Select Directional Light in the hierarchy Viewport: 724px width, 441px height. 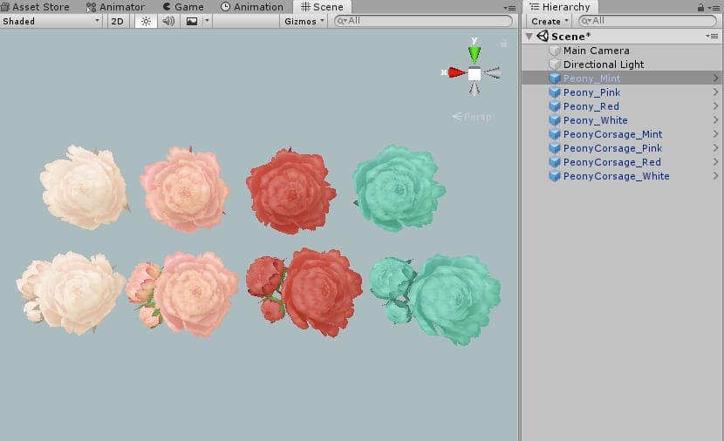click(x=603, y=64)
